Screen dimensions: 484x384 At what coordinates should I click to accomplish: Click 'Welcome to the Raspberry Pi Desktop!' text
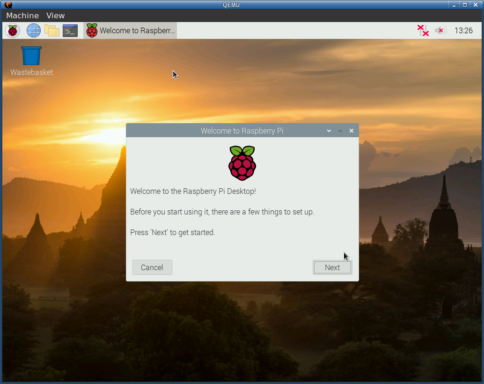pyautogui.click(x=193, y=191)
